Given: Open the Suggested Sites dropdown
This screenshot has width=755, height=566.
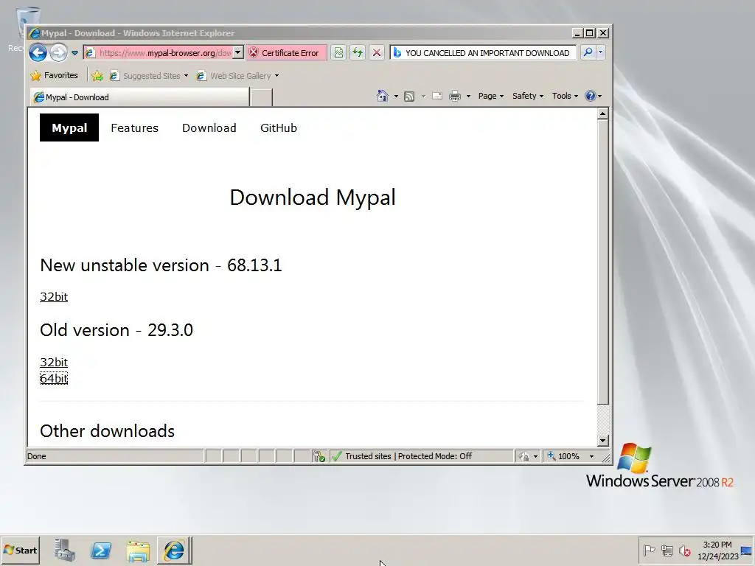Looking at the screenshot, I should point(148,76).
